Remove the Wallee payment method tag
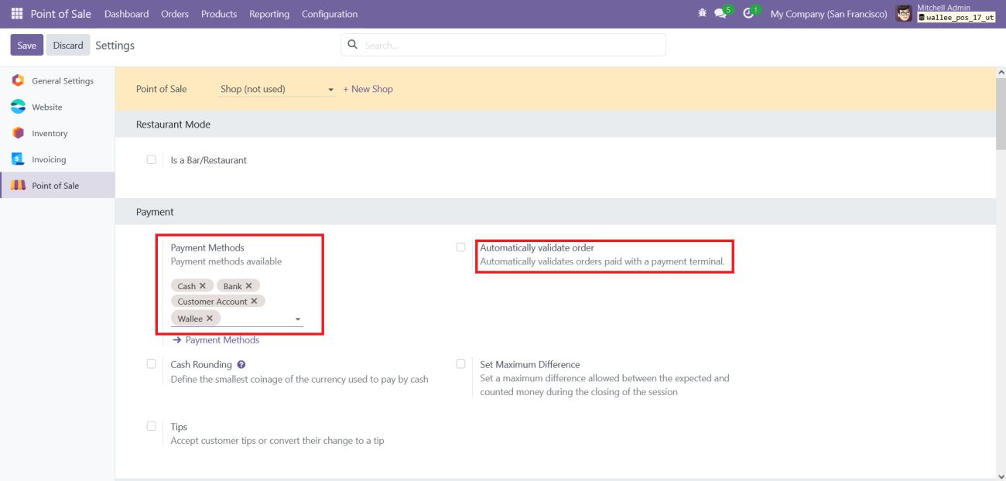Image resolution: width=1006 pixels, height=481 pixels. tap(210, 319)
